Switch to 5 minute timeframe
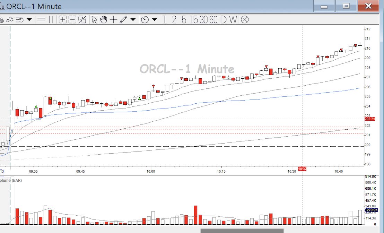The width and height of the screenshot is (384, 233). pyautogui.click(x=184, y=20)
